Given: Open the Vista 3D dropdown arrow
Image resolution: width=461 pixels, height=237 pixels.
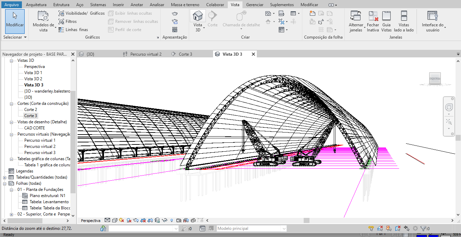Looking at the screenshot, I should tap(204, 28).
